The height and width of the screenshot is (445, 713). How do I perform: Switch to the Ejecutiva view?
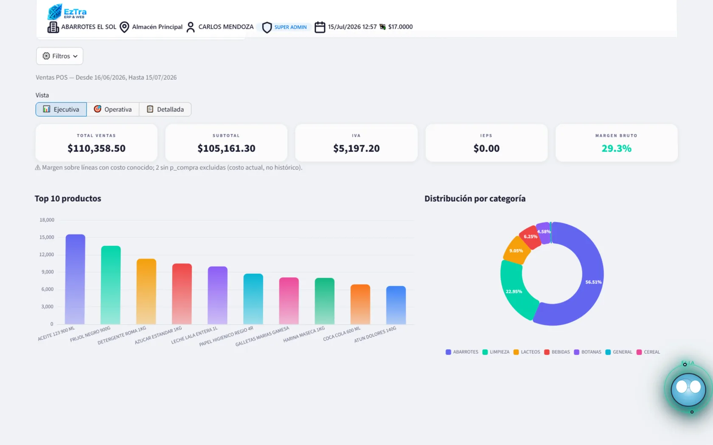point(61,109)
